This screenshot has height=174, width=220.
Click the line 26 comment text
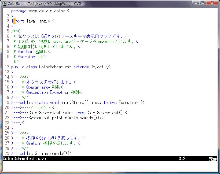coord(53,138)
